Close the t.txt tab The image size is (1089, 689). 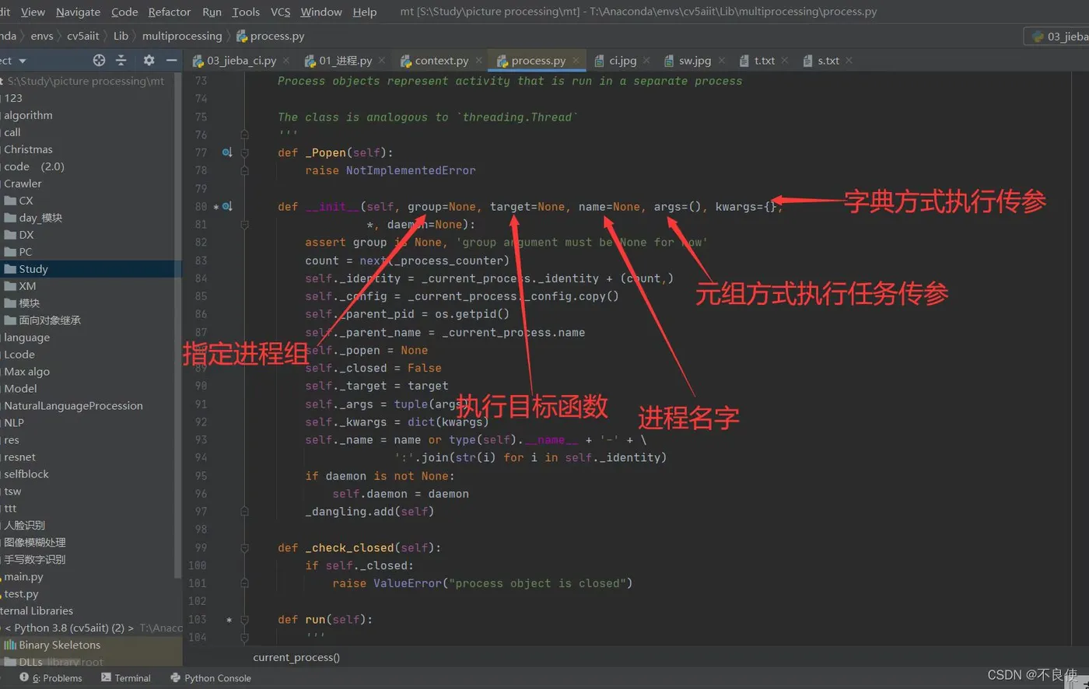[x=785, y=60]
